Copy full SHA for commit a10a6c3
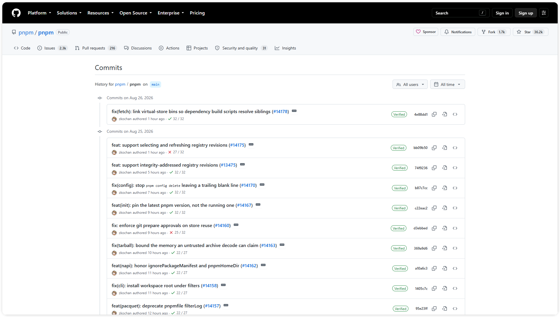Image resolution: width=560 pixels, height=317 pixels. coord(434,268)
